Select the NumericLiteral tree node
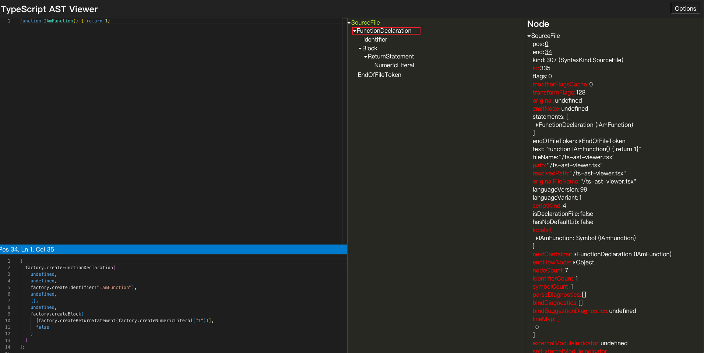The width and height of the screenshot is (704, 353). 394,65
